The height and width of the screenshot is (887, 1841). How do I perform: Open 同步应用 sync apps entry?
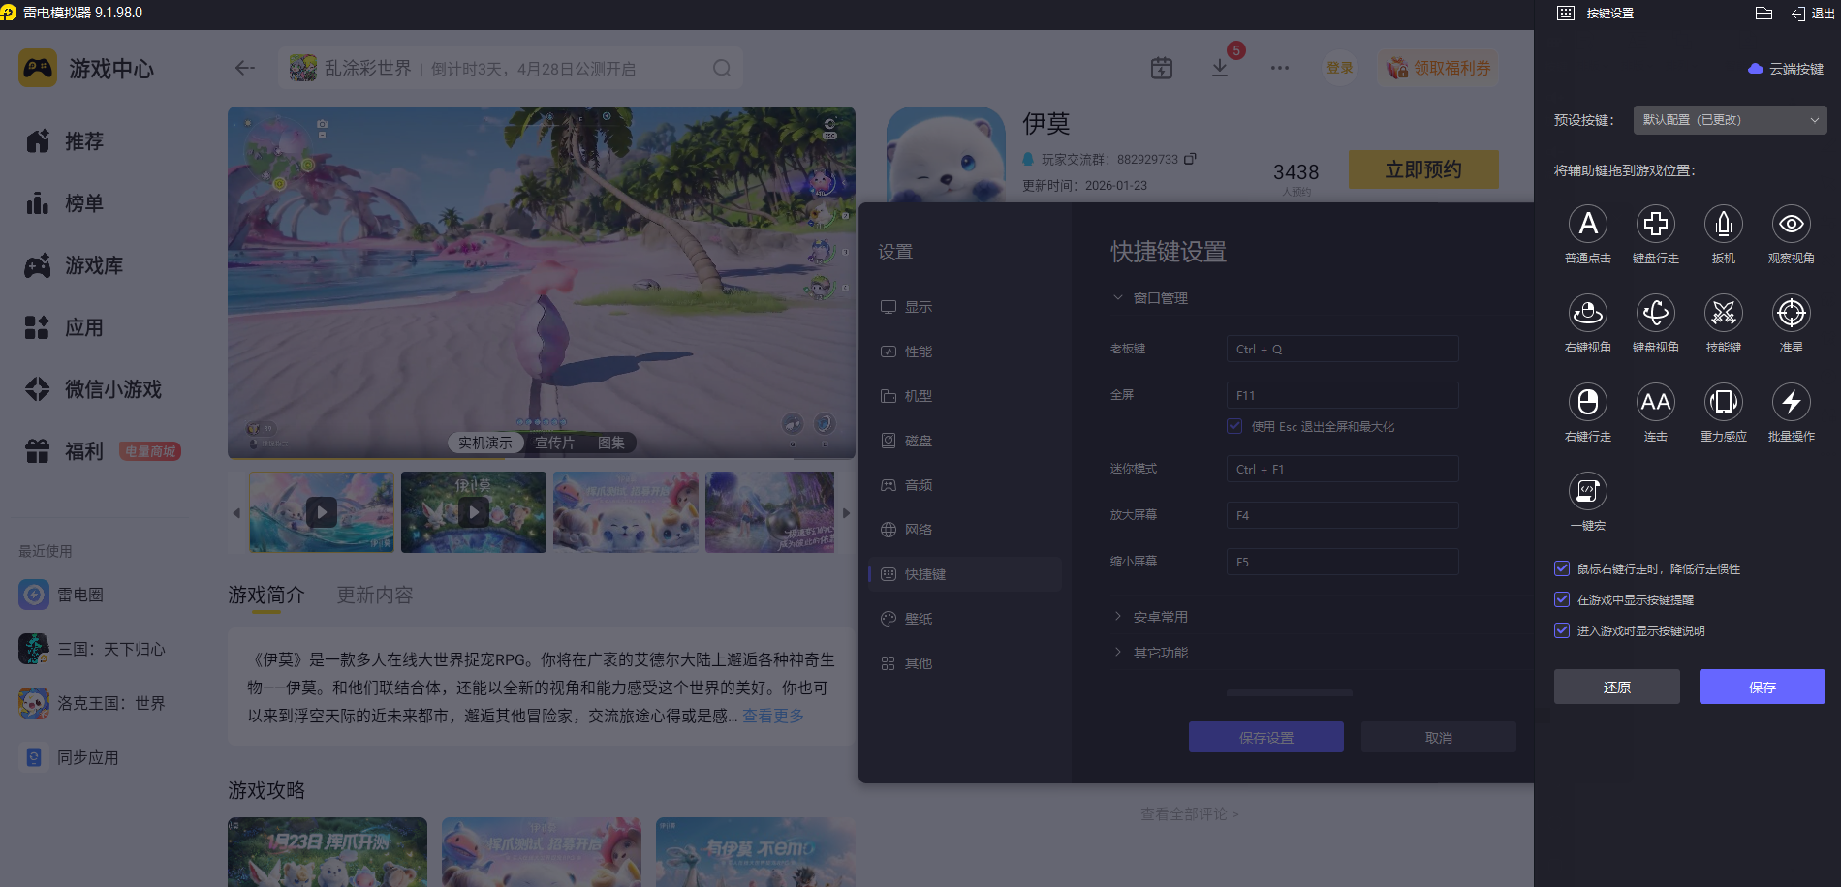[x=69, y=757]
